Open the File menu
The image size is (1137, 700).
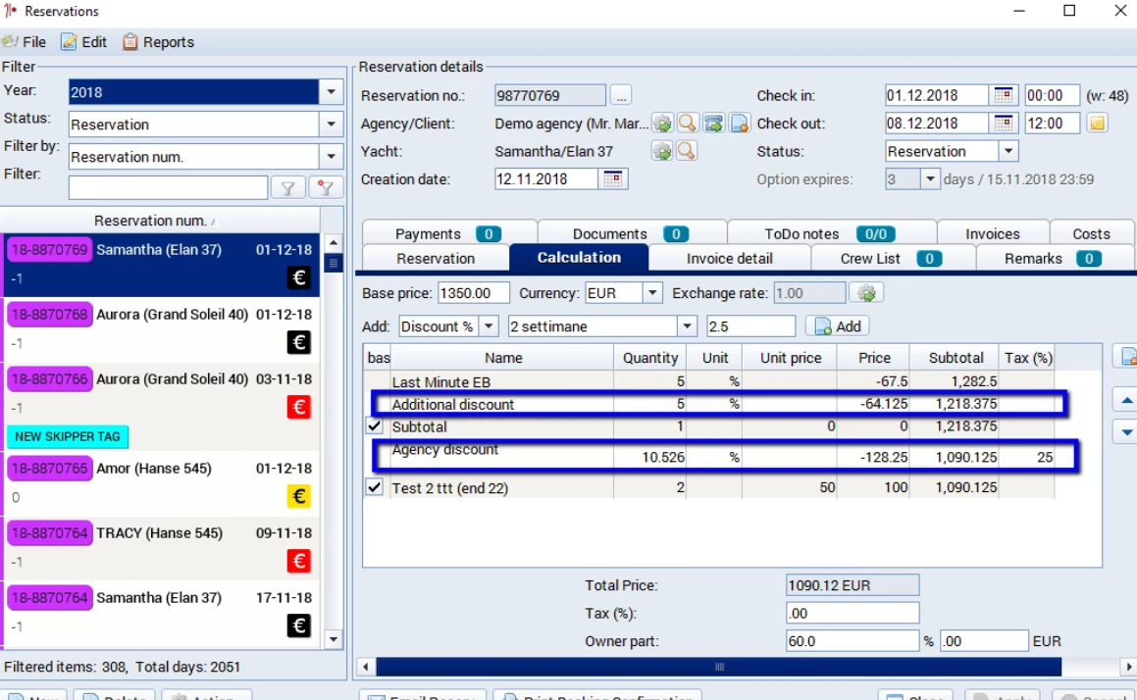pos(25,42)
